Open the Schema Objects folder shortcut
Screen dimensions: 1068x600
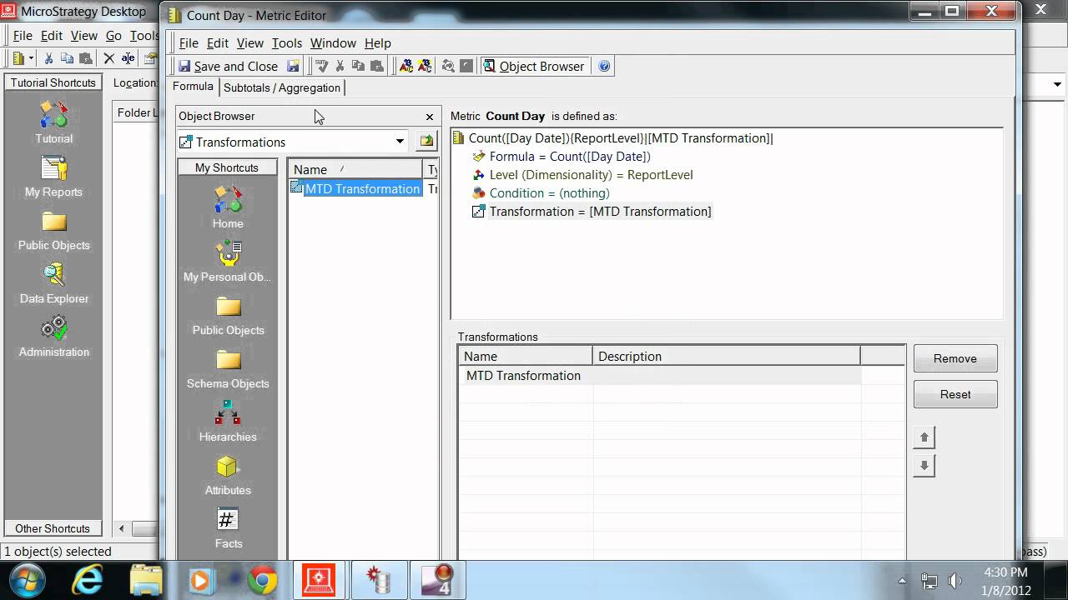(x=228, y=369)
